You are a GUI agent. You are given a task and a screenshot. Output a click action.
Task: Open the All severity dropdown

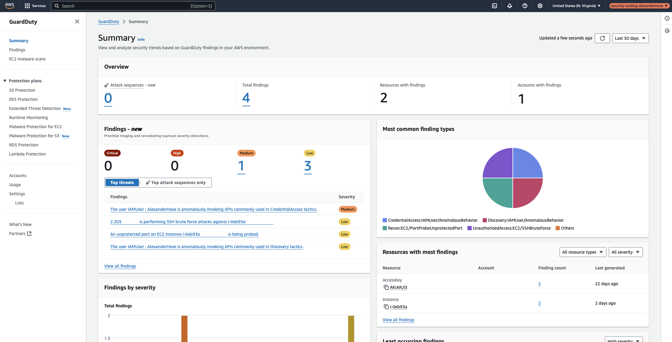(625, 252)
